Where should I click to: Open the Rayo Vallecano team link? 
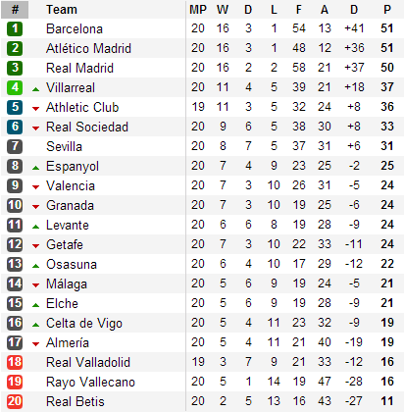(90, 382)
